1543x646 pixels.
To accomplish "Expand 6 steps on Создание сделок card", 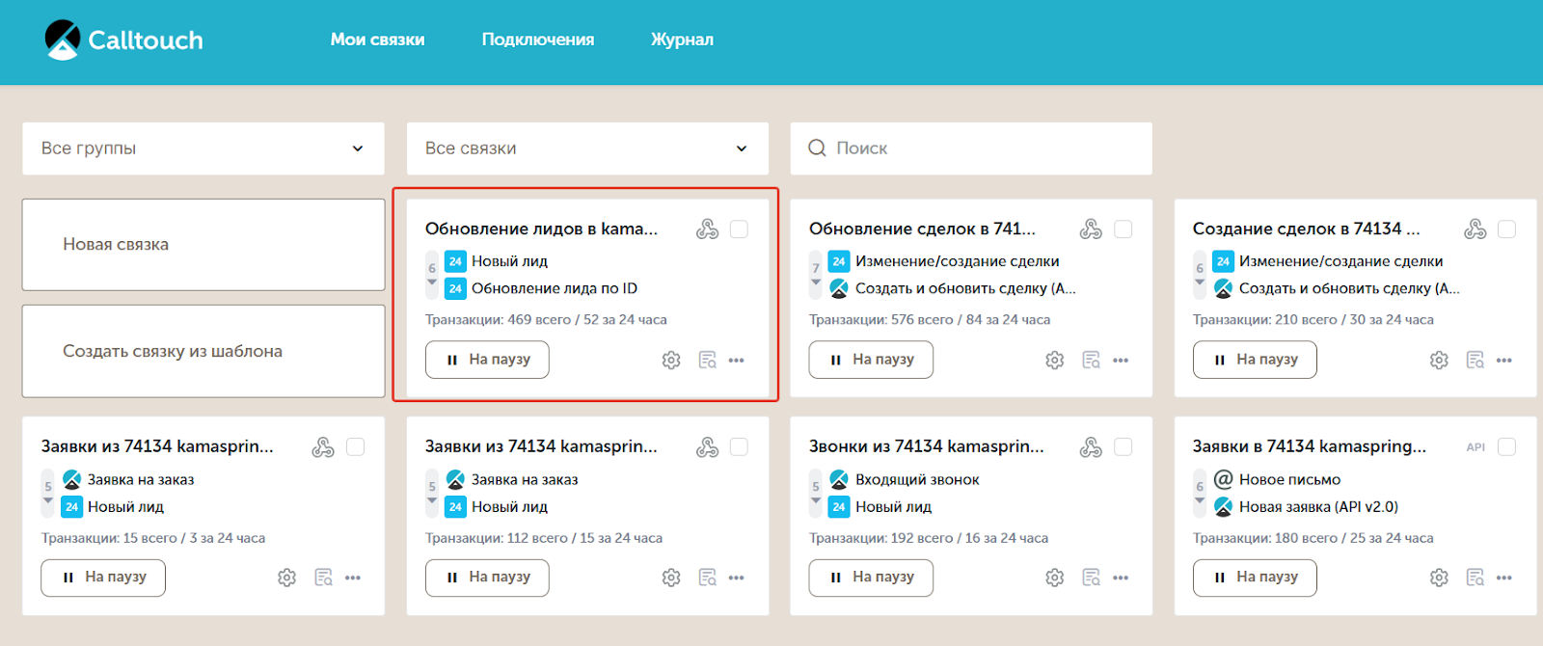I will tap(1200, 274).
